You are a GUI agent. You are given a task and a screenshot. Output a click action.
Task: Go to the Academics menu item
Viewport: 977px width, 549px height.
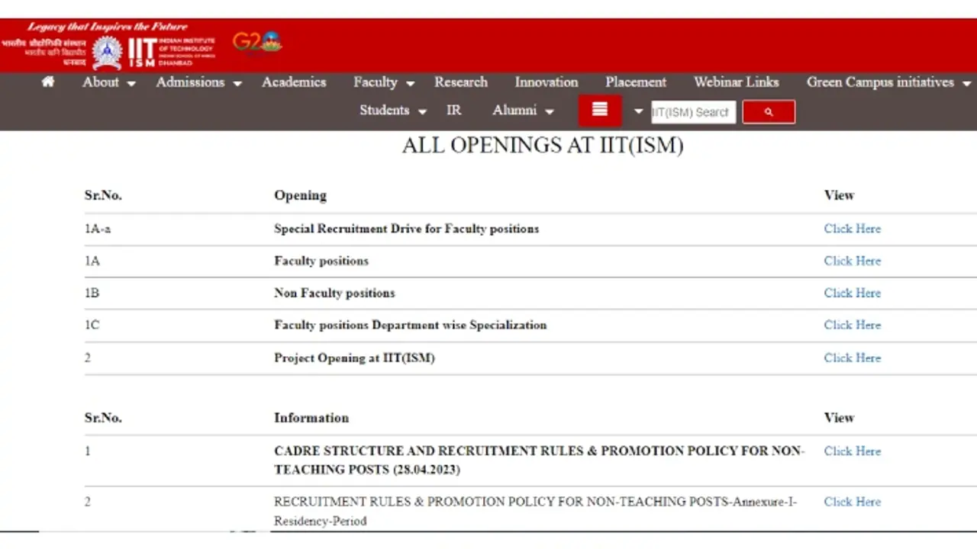click(294, 82)
